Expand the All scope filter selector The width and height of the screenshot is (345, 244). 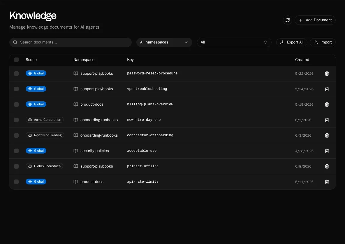point(234,42)
